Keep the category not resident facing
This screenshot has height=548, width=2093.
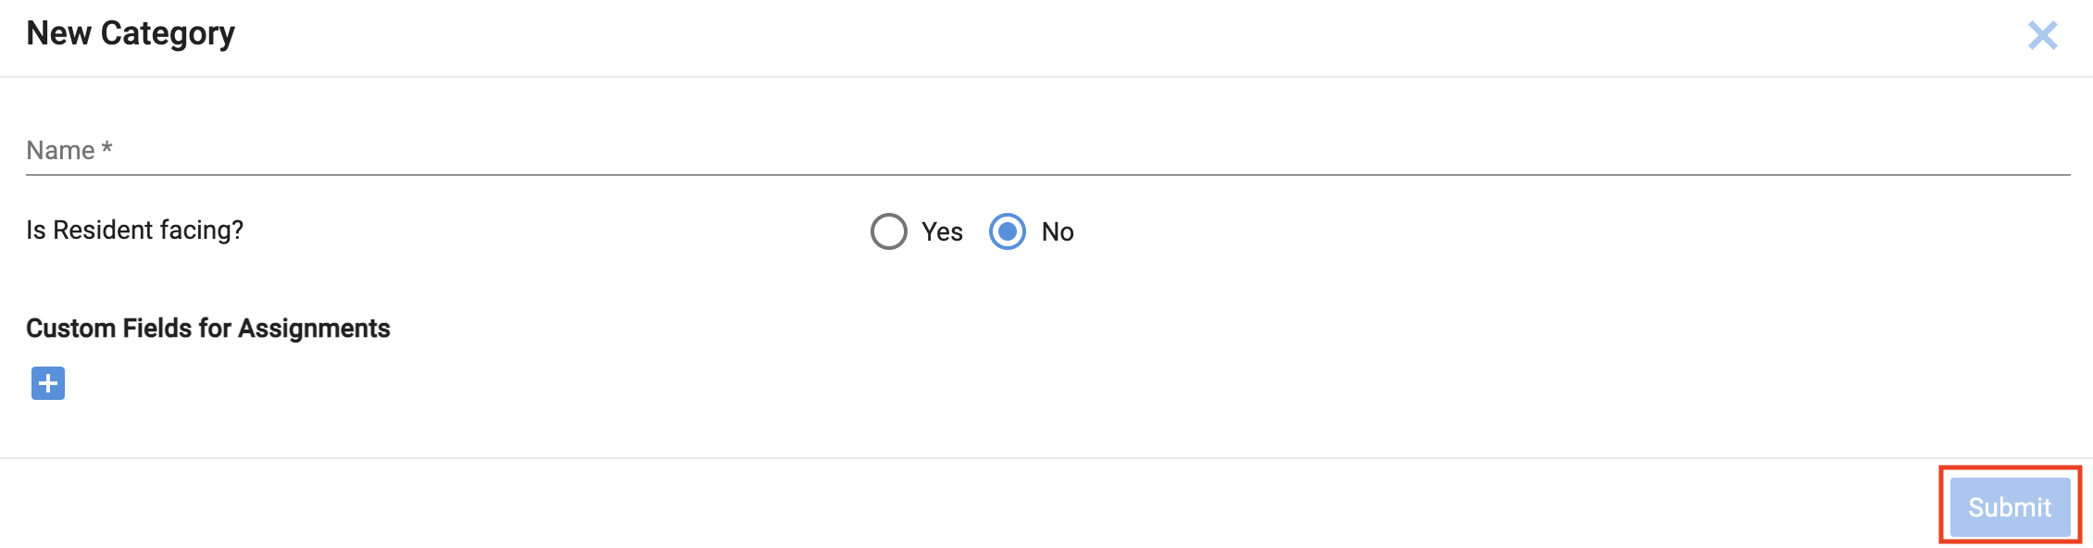coord(1007,231)
